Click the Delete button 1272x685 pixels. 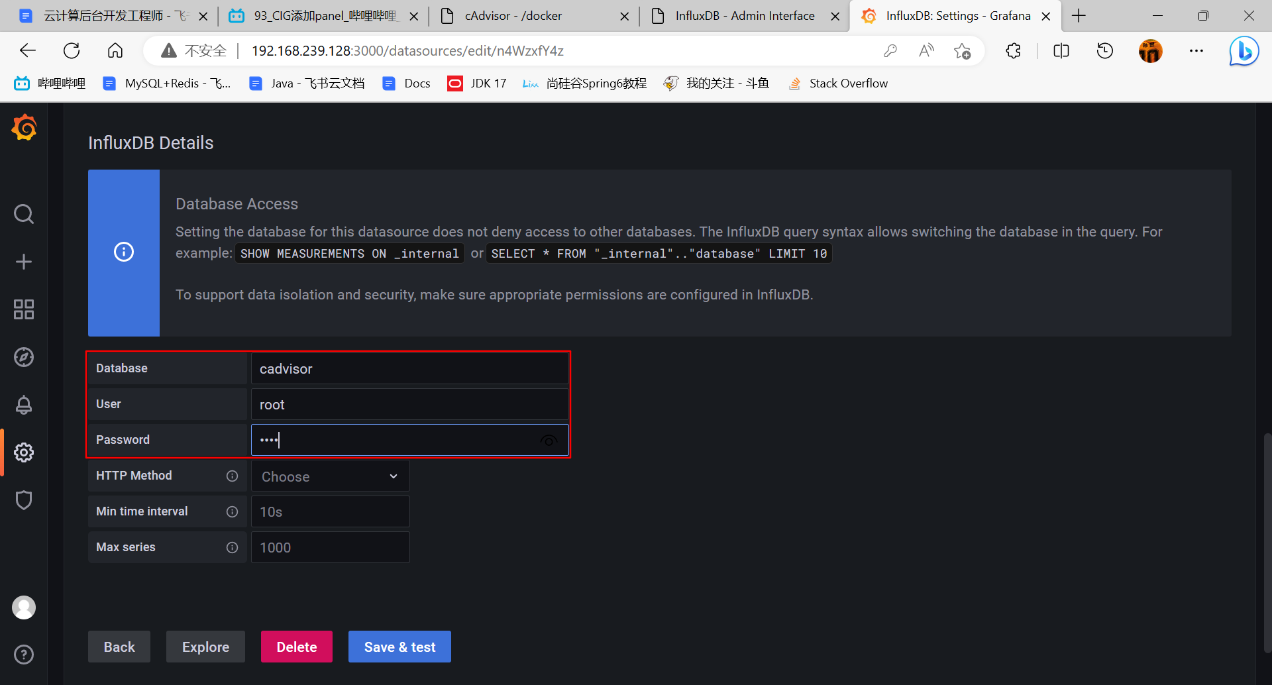coord(297,647)
